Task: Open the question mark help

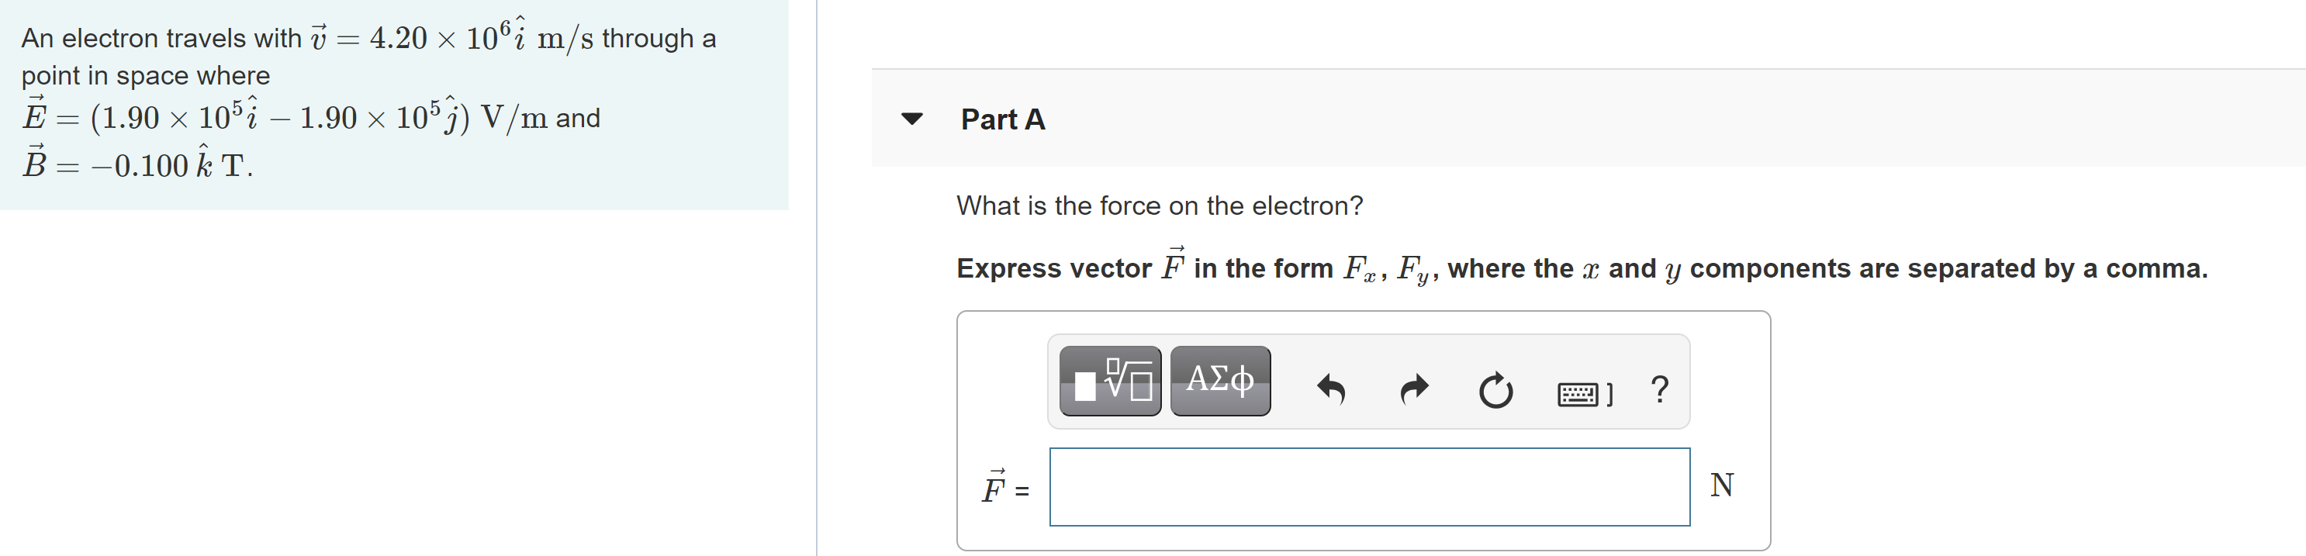Action: pos(1659,389)
